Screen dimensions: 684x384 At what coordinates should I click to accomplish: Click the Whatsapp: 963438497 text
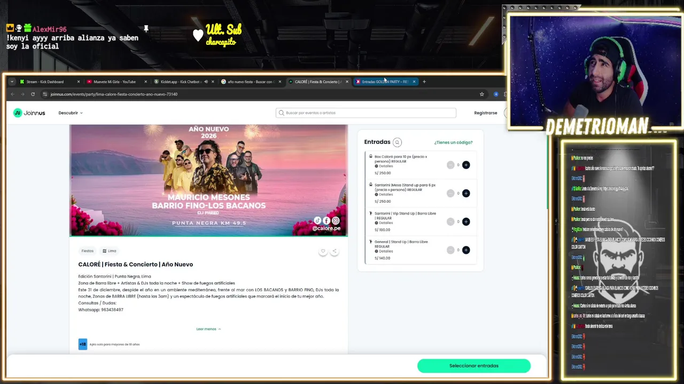(101, 310)
